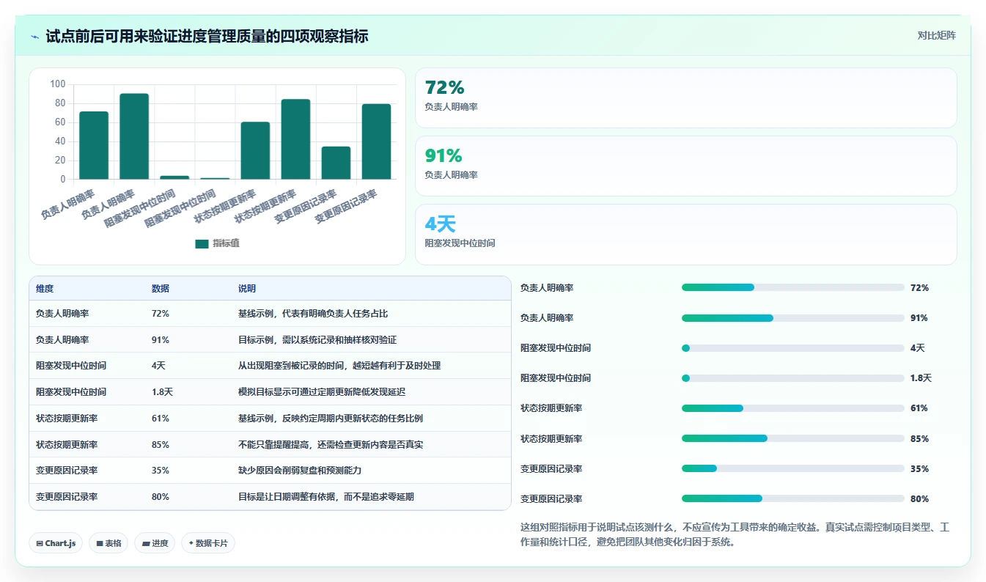Click the page title 试点前后可用来验证进度管理质量的四项观察指标
The width and height of the screenshot is (986, 582).
click(x=207, y=36)
